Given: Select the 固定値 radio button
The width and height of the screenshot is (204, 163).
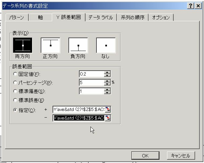Looking at the screenshot, I should click(15, 74).
